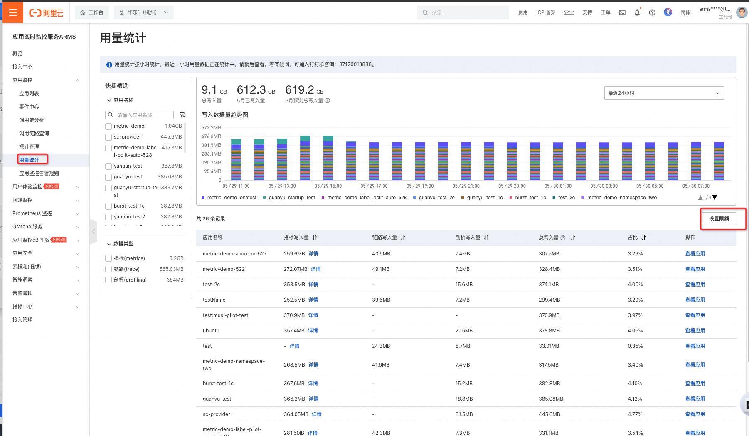Focus the 请输入应用名称 search field
The height and width of the screenshot is (436, 749).
[140, 115]
